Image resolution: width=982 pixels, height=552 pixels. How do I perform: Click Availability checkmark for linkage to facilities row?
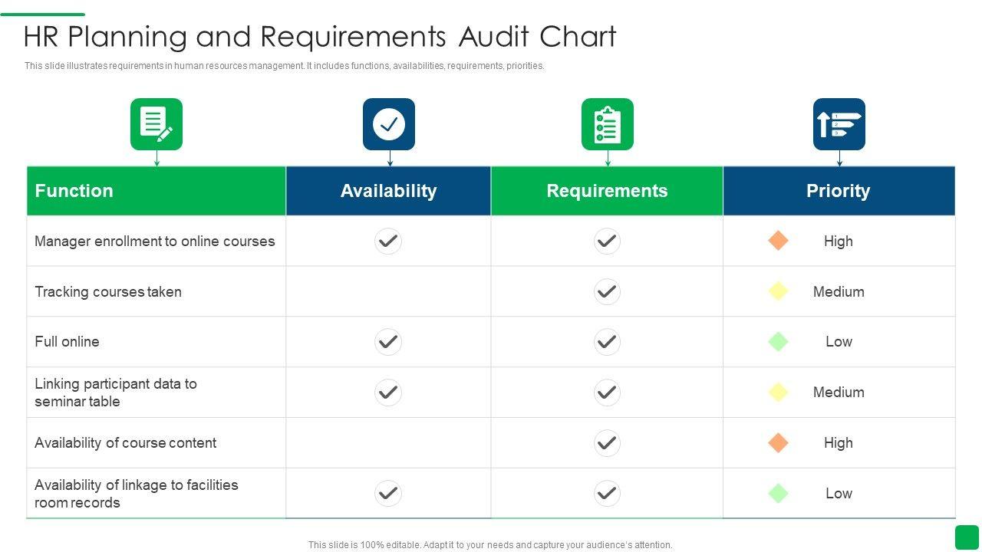tap(388, 493)
